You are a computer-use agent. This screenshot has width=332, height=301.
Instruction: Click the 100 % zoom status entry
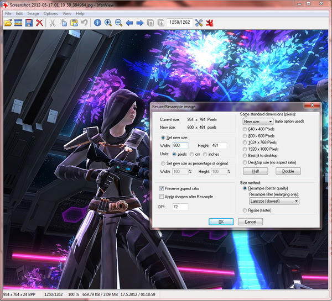pos(74,294)
